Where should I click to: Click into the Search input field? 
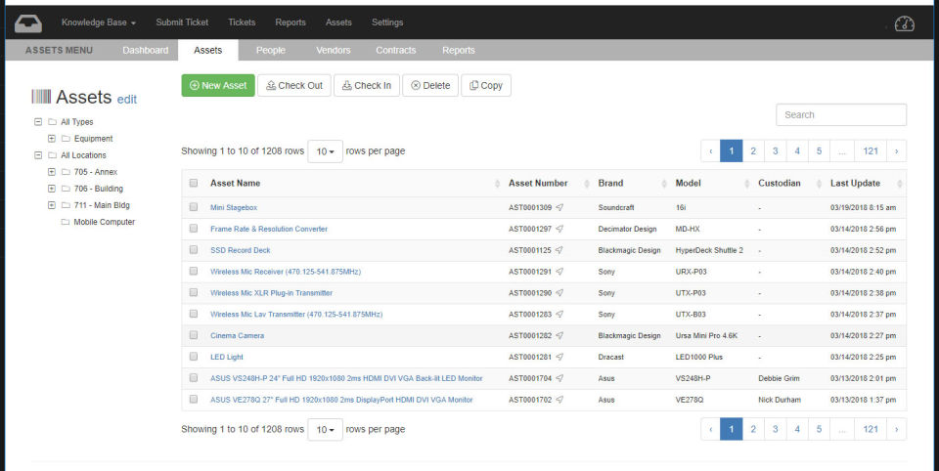pyautogui.click(x=840, y=115)
